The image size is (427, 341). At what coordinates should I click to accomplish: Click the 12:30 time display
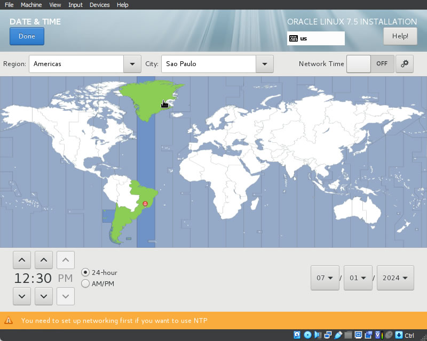33,278
